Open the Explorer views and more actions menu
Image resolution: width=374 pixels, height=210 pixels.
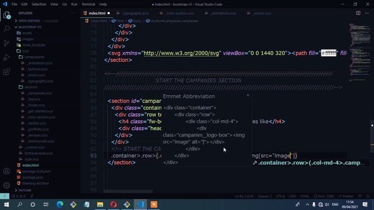[73, 13]
